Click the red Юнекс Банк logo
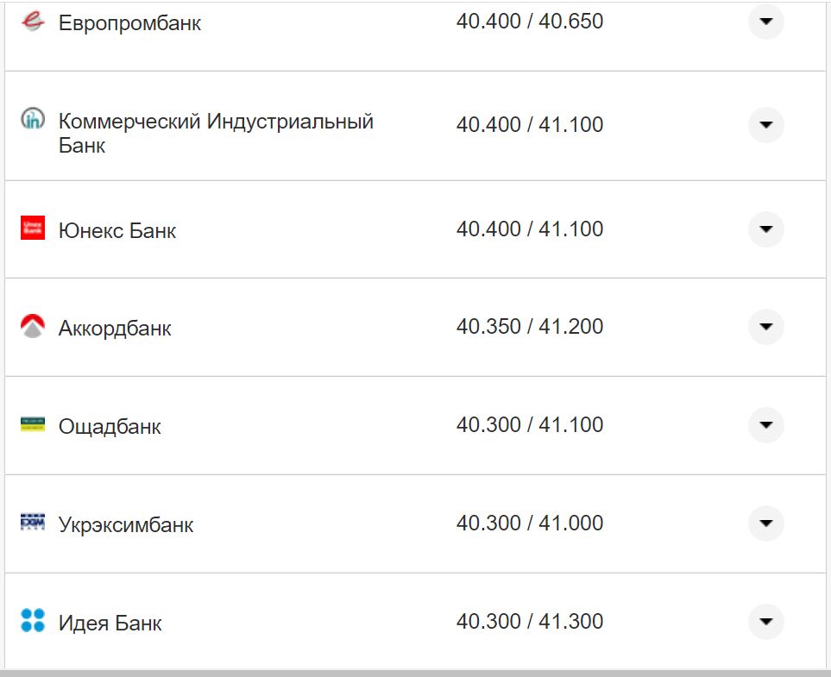Screen dimensions: 831x677 pyautogui.click(x=32, y=228)
